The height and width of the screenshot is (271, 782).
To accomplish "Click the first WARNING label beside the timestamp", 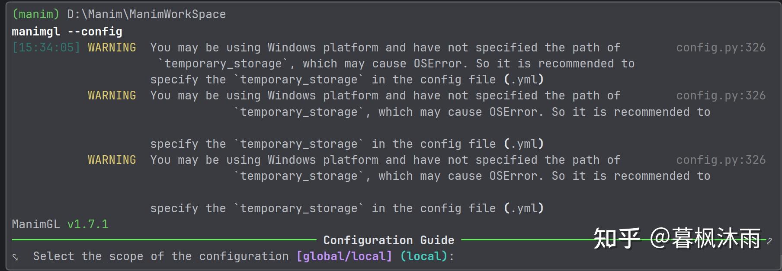I will pos(112,48).
